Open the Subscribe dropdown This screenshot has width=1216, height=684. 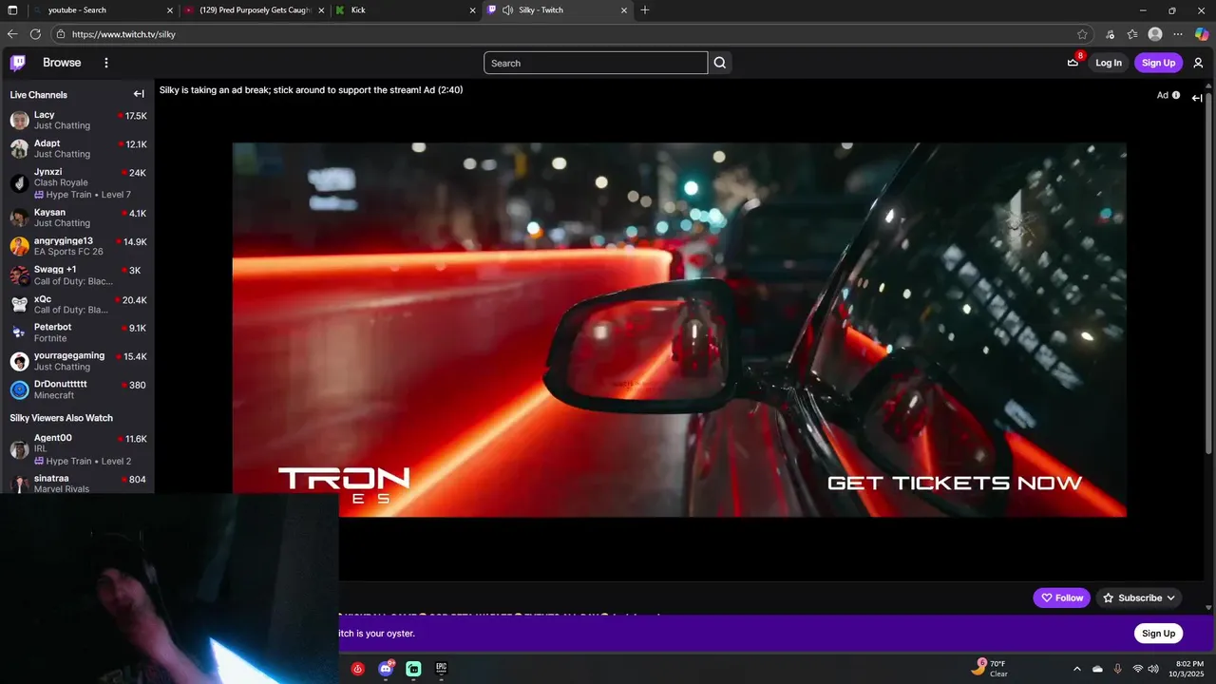point(1139,598)
